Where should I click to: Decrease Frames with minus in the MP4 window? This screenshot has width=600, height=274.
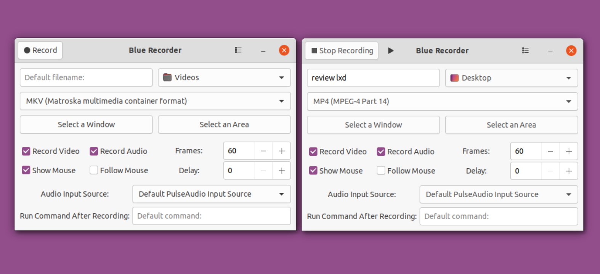550,151
